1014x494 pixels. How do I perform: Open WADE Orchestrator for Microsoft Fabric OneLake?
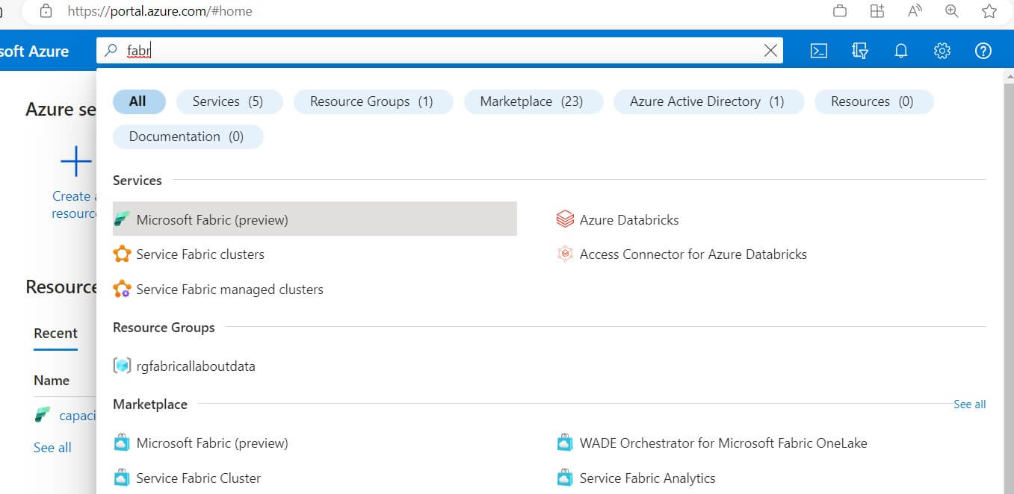point(723,443)
